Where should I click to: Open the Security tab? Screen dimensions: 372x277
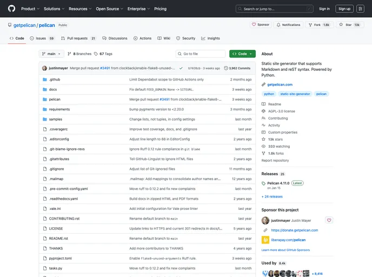pyautogui.click(x=186, y=38)
